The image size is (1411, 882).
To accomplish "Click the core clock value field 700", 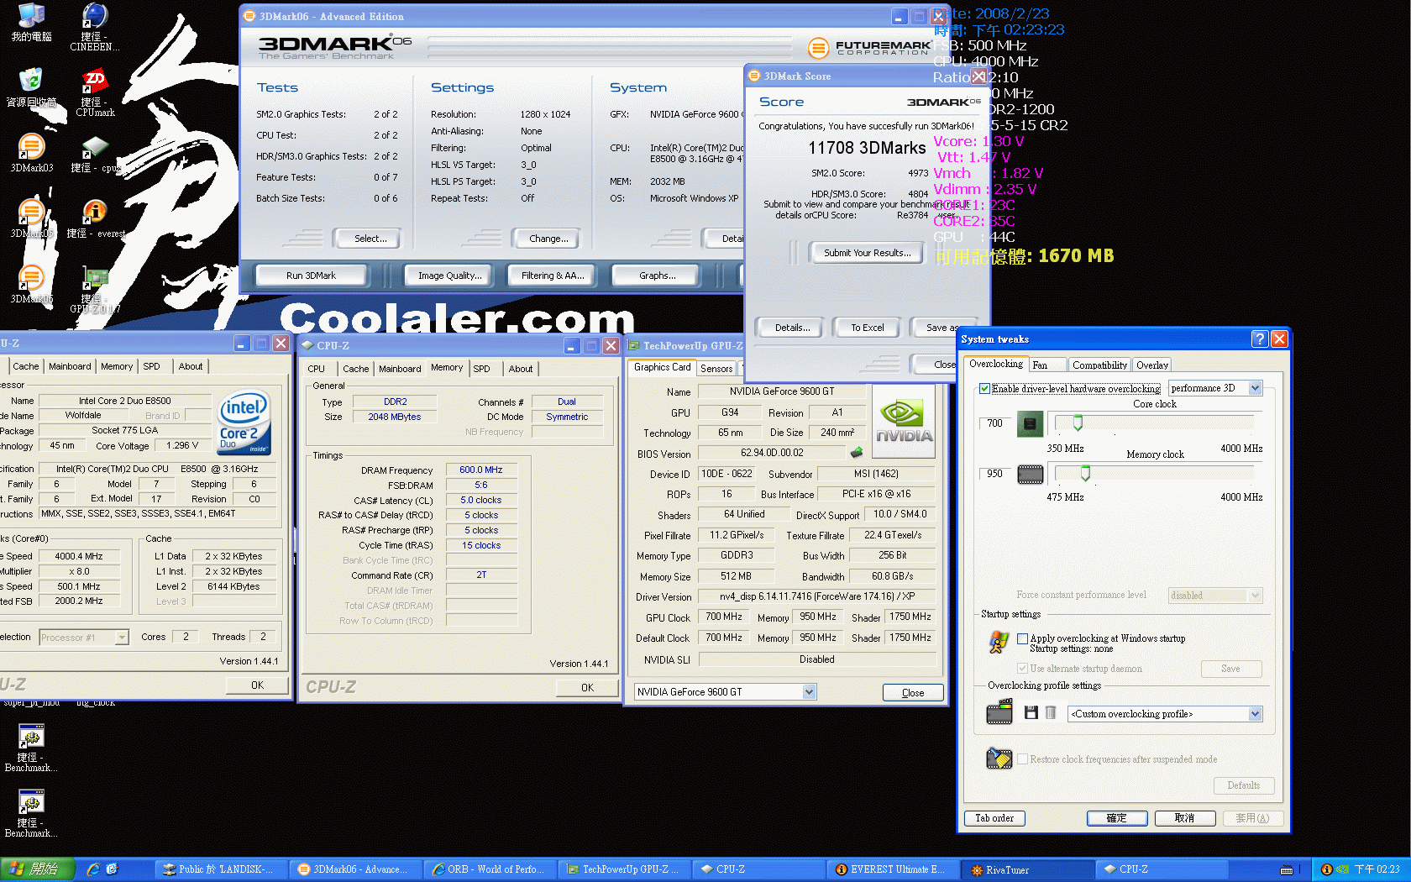I will pos(995,423).
